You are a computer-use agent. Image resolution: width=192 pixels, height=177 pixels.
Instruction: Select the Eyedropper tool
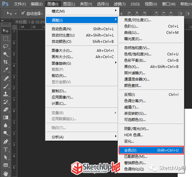tap(6, 70)
